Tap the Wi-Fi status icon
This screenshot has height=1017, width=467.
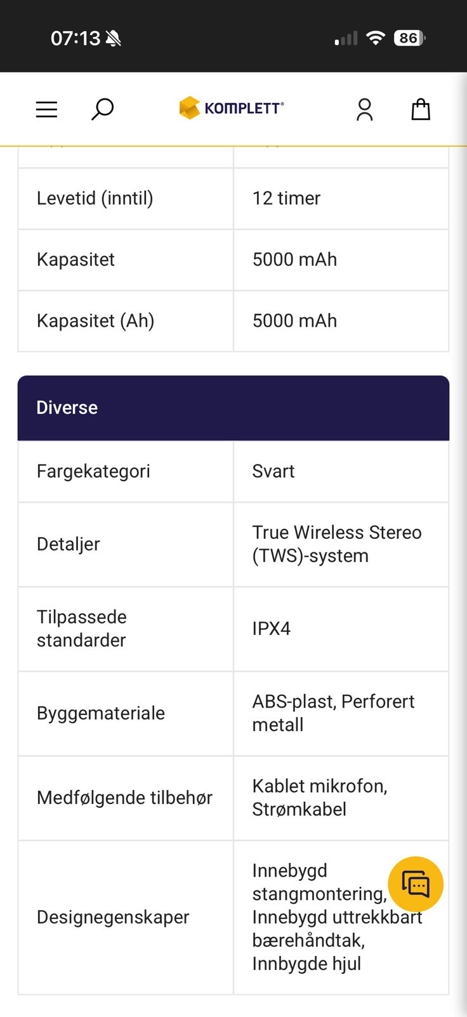[376, 38]
